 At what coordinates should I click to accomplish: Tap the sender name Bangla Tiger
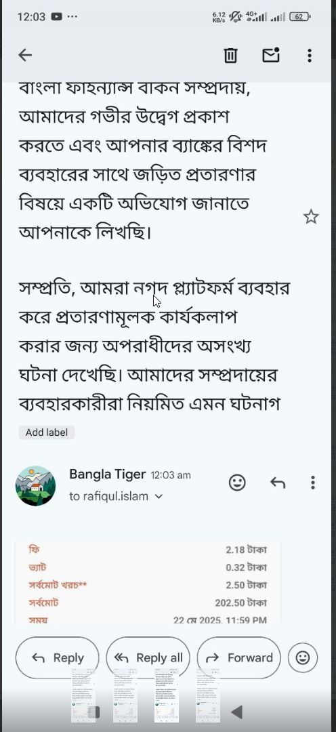107,474
